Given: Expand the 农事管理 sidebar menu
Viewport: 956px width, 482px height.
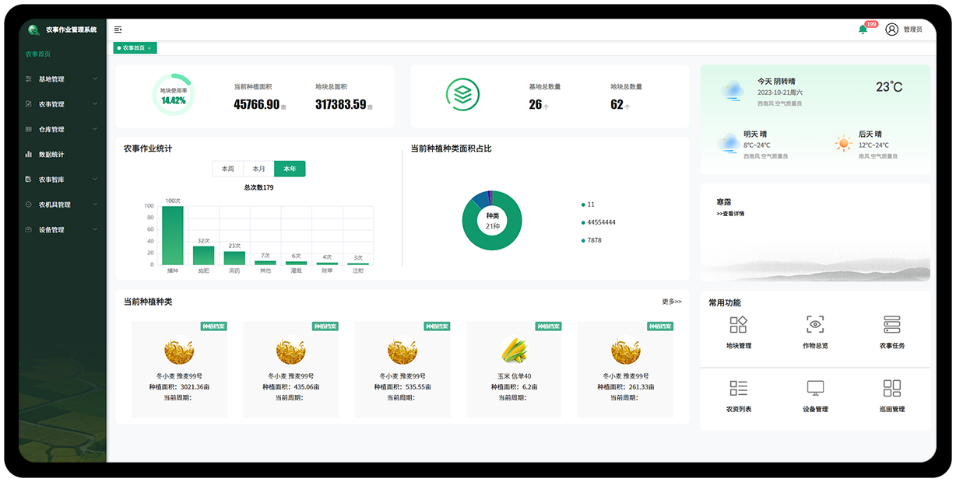Looking at the screenshot, I should (62, 104).
